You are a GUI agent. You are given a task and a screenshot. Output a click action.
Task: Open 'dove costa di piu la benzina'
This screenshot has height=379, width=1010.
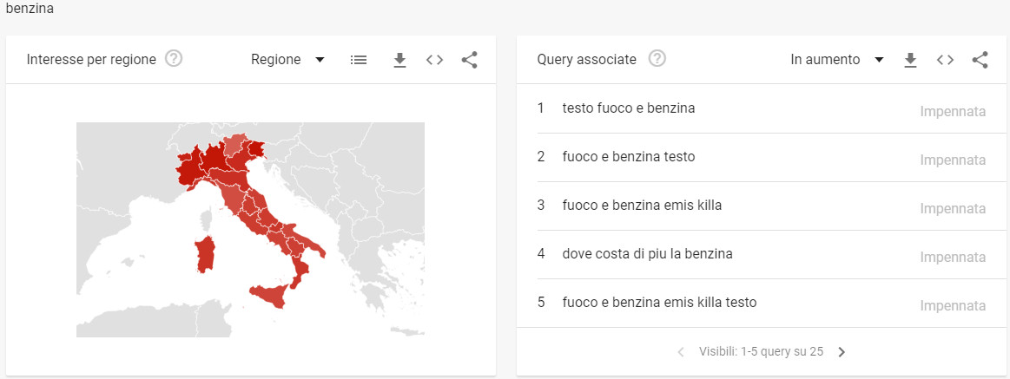(x=647, y=254)
